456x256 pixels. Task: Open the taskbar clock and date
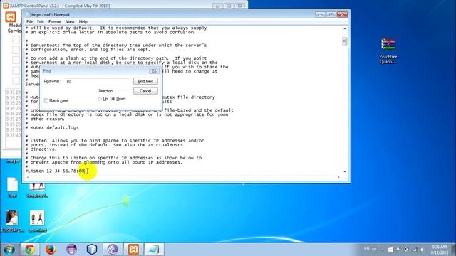(x=440, y=250)
